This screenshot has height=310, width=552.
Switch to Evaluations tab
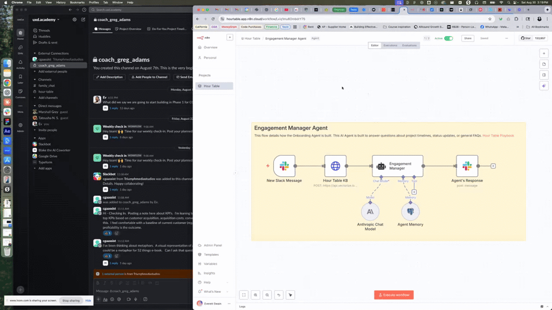pos(409,45)
